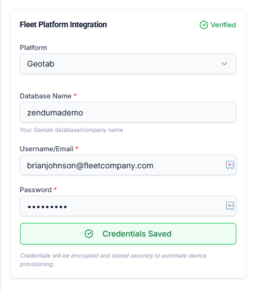Expand the Platform chevron arrow
This screenshot has height=290, width=254.
click(x=224, y=64)
